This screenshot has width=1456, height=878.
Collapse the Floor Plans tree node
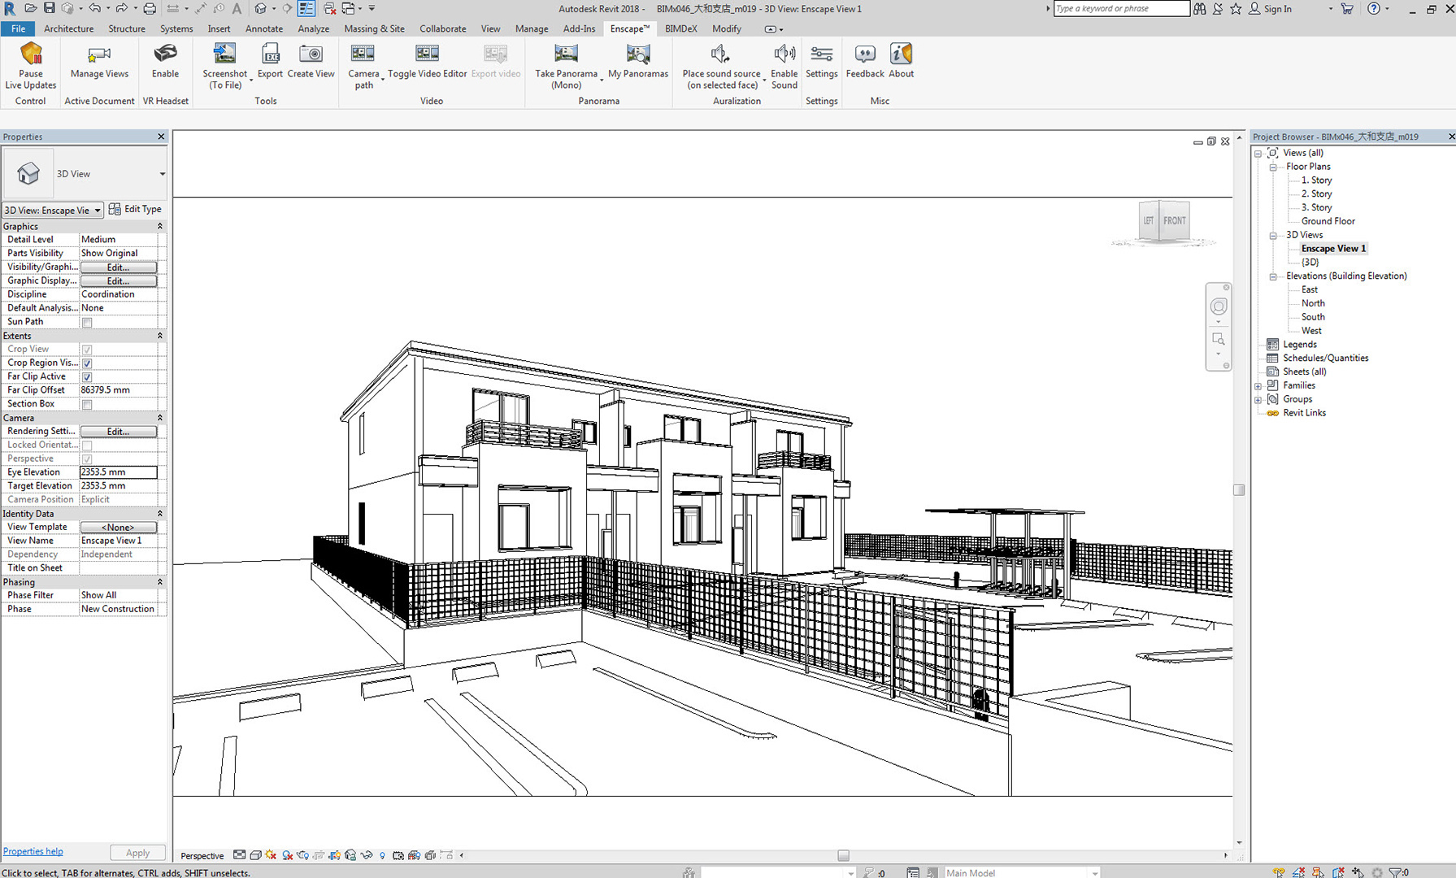(1273, 167)
